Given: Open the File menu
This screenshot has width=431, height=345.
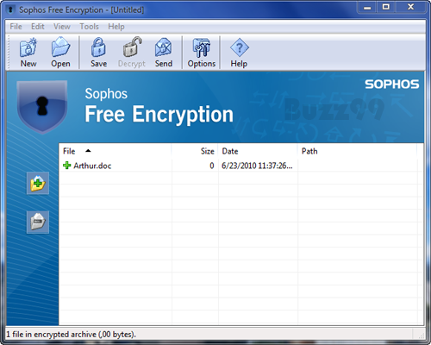Looking at the screenshot, I should click(16, 27).
